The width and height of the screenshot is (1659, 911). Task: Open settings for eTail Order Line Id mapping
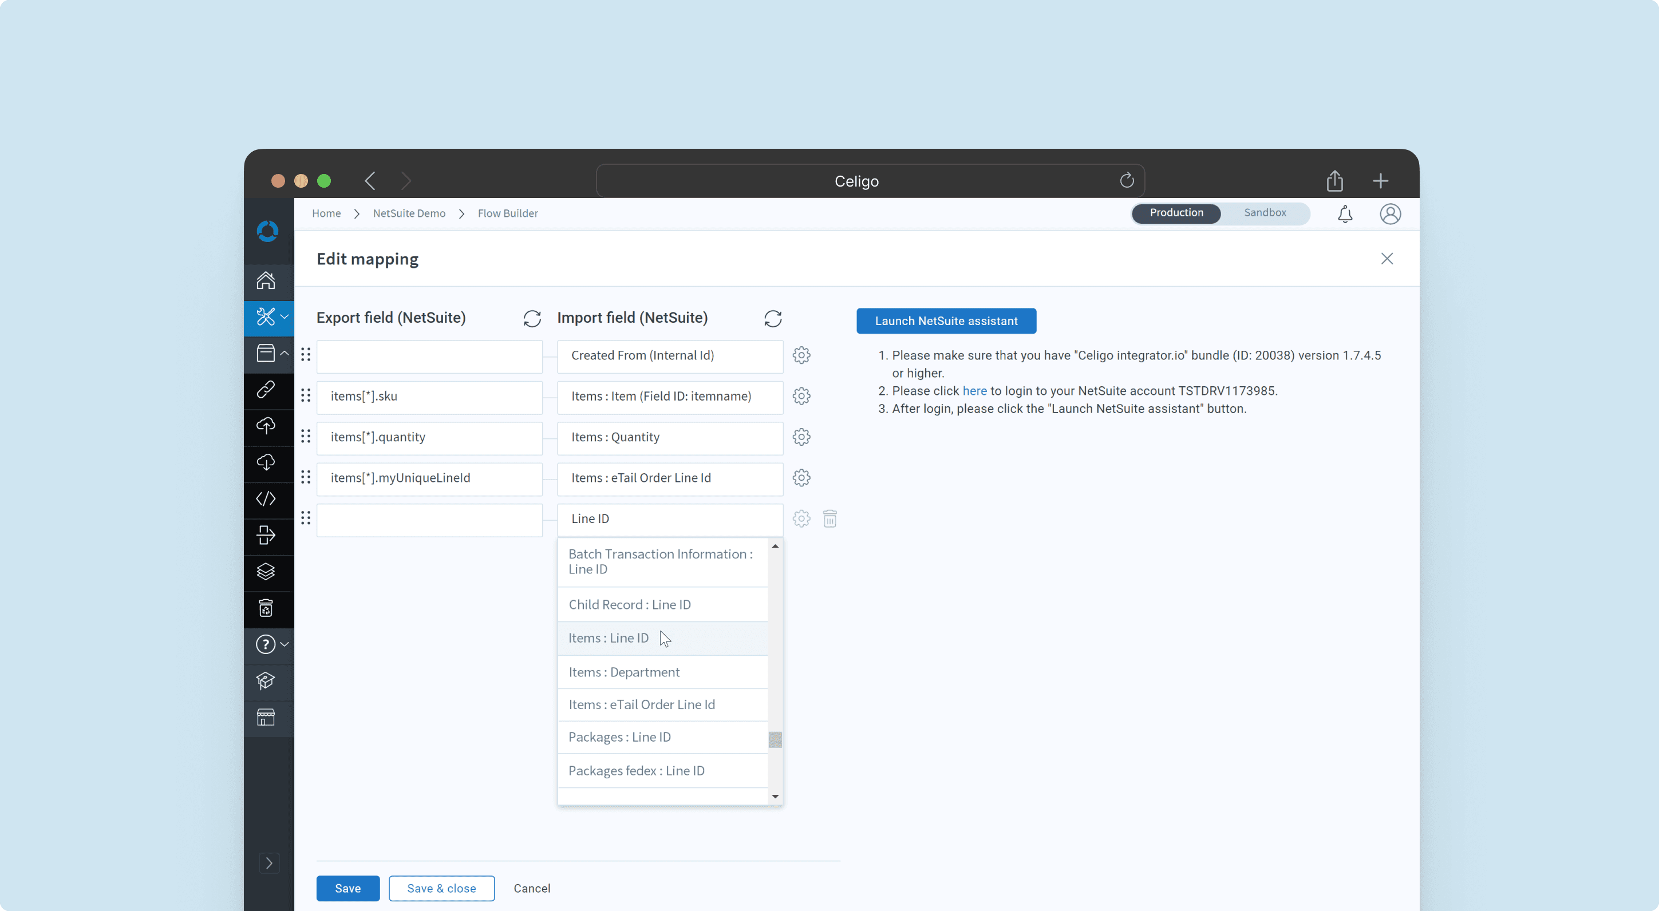(801, 478)
